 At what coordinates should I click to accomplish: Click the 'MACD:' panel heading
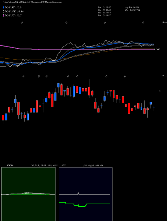coord(10,165)
